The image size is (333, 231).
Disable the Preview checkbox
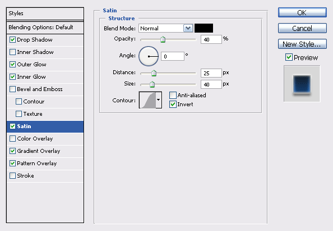[x=289, y=57]
